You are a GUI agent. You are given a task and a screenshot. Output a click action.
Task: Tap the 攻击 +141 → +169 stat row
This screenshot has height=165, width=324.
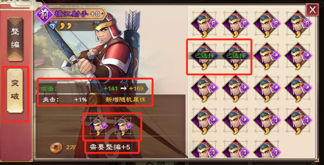click(93, 89)
